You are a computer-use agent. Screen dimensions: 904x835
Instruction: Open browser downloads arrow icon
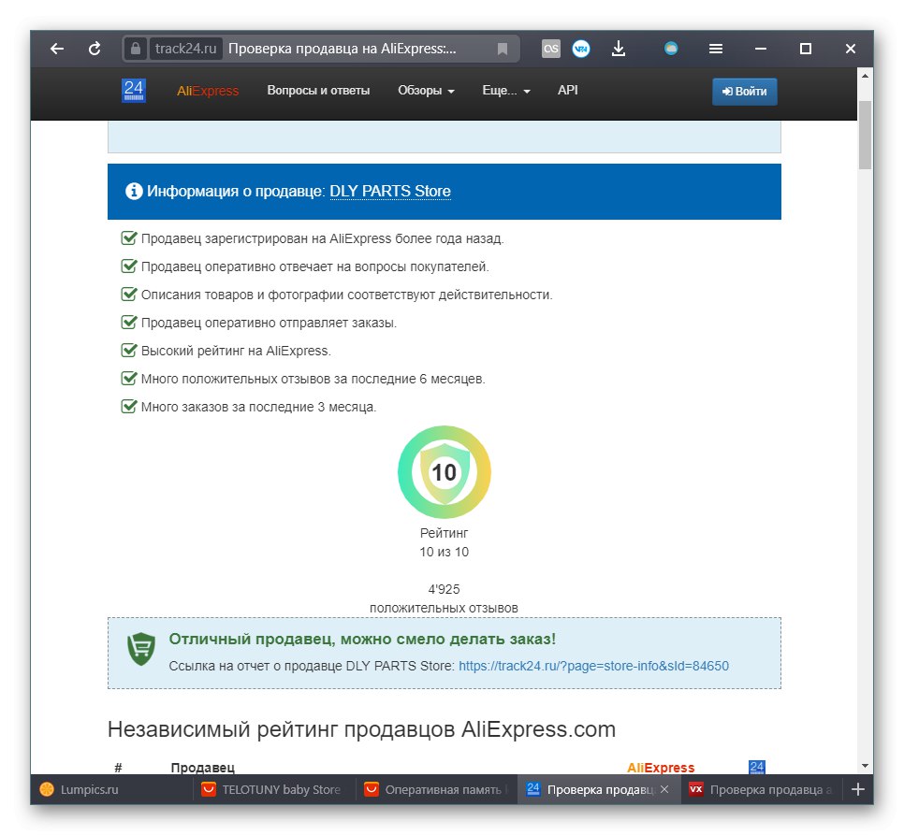pyautogui.click(x=618, y=49)
